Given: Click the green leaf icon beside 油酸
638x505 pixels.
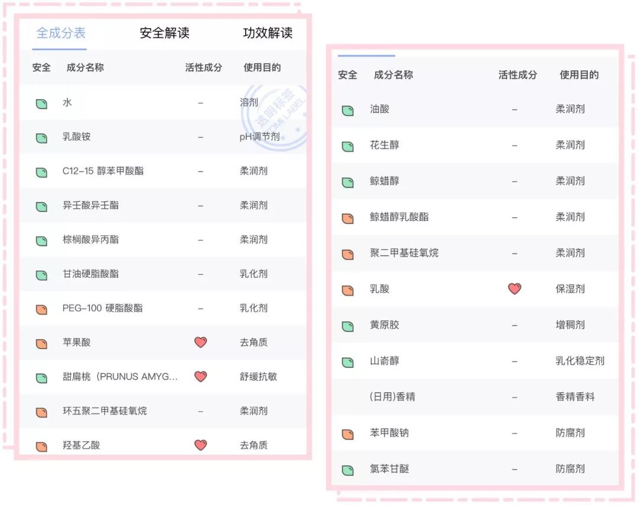Looking at the screenshot, I should 347,109.
